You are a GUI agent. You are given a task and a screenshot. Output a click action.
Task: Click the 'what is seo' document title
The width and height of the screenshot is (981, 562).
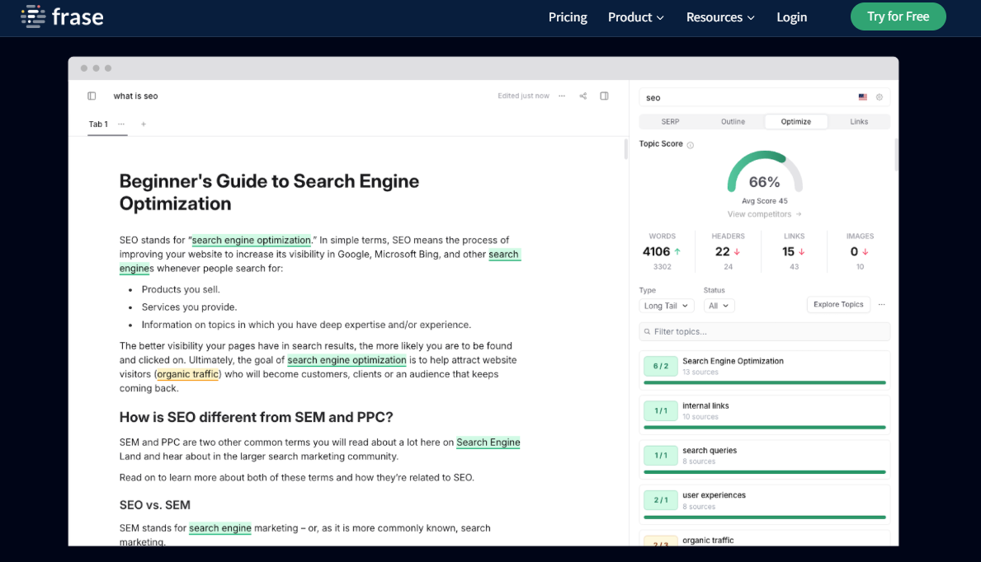click(136, 96)
